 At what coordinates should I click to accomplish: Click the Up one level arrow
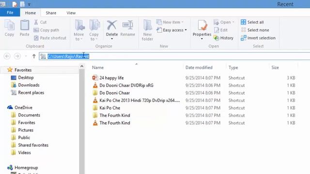[34, 56]
